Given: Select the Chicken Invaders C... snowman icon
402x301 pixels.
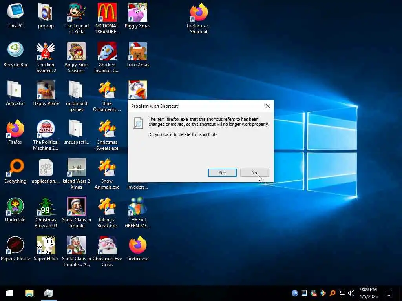Looking at the screenshot, I should tap(107, 57).
